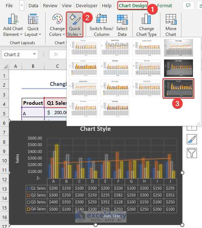
Task: Open the Developer tab
Action: 87,5
